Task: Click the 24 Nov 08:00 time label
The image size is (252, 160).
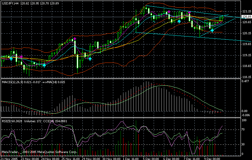Action: coord(50,158)
